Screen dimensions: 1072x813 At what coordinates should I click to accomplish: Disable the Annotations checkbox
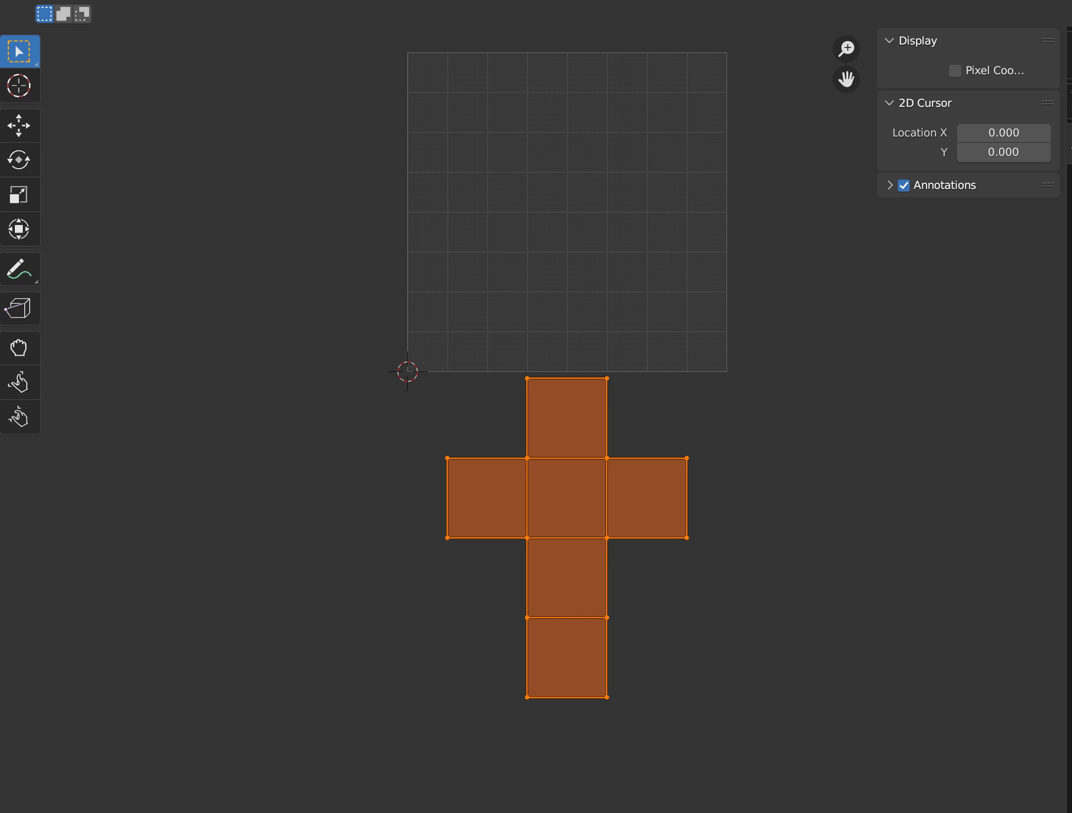click(x=904, y=185)
